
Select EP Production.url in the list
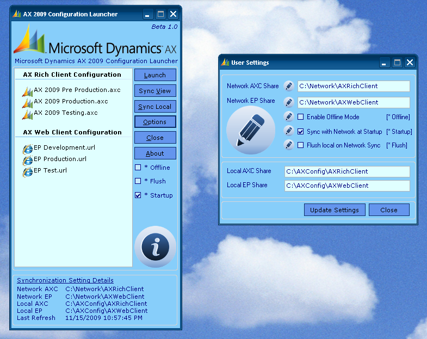pos(60,159)
